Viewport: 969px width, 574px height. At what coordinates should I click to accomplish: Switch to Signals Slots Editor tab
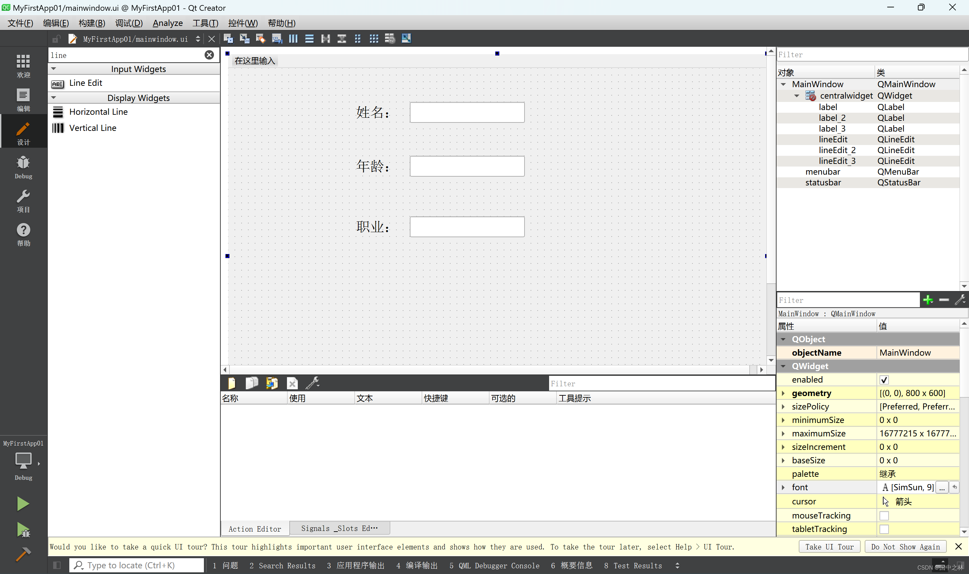tap(340, 528)
